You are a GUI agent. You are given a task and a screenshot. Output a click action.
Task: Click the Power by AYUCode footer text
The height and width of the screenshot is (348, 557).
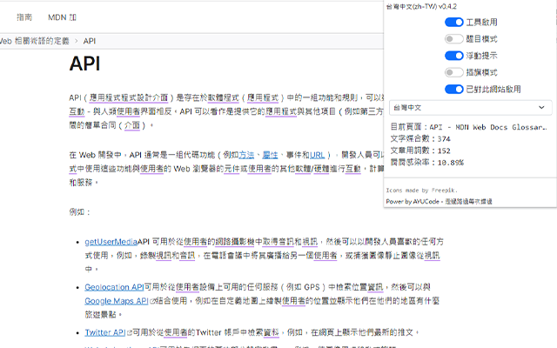point(439,201)
